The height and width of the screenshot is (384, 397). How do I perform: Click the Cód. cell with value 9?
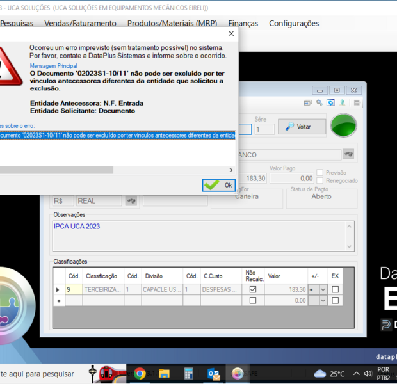(74, 289)
